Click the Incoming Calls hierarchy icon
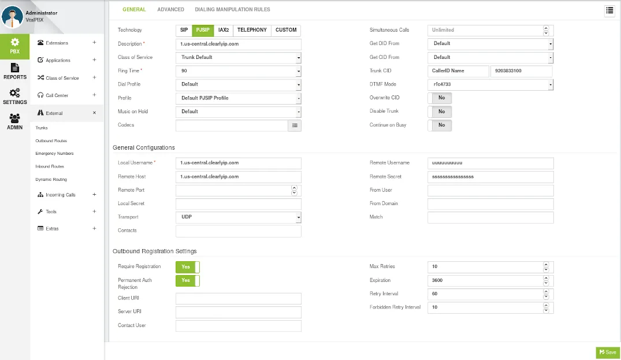 pyautogui.click(x=40, y=195)
